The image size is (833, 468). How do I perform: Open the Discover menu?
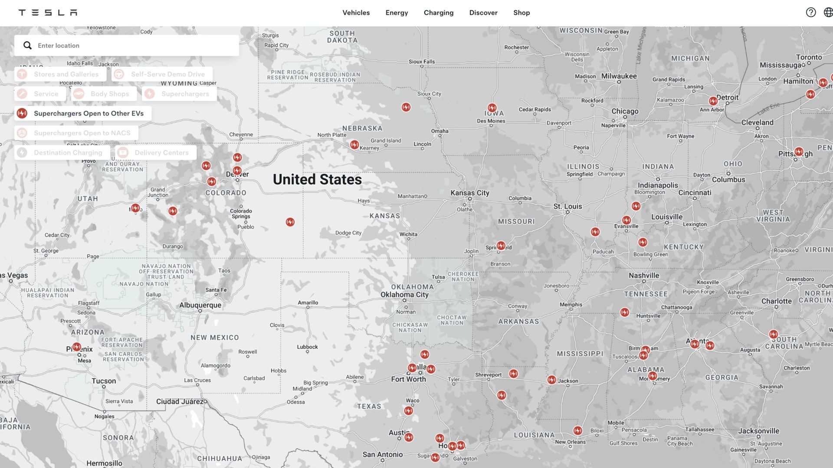pyautogui.click(x=483, y=13)
